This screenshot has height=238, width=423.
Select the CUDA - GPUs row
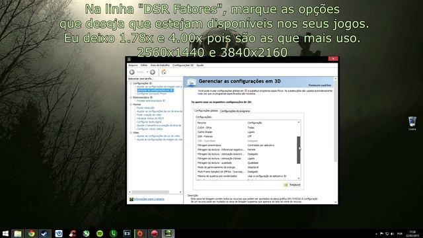pyautogui.click(x=247, y=128)
